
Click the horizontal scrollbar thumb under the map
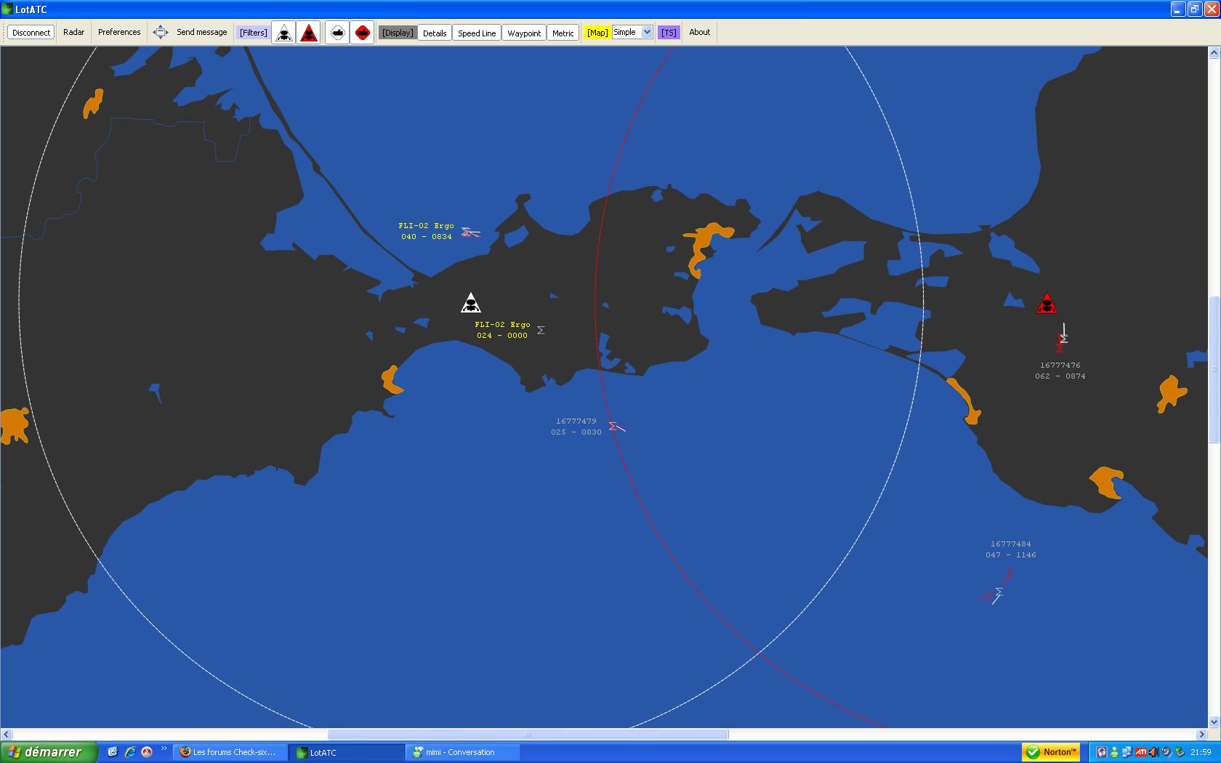click(x=528, y=734)
